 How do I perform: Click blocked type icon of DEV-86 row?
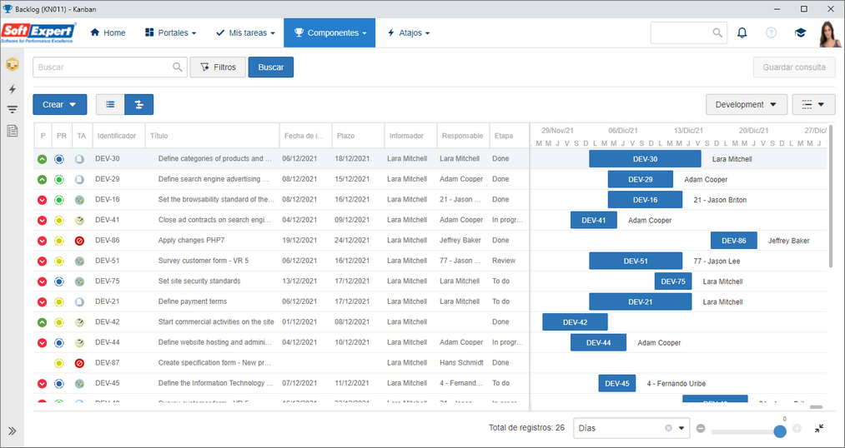pos(79,241)
